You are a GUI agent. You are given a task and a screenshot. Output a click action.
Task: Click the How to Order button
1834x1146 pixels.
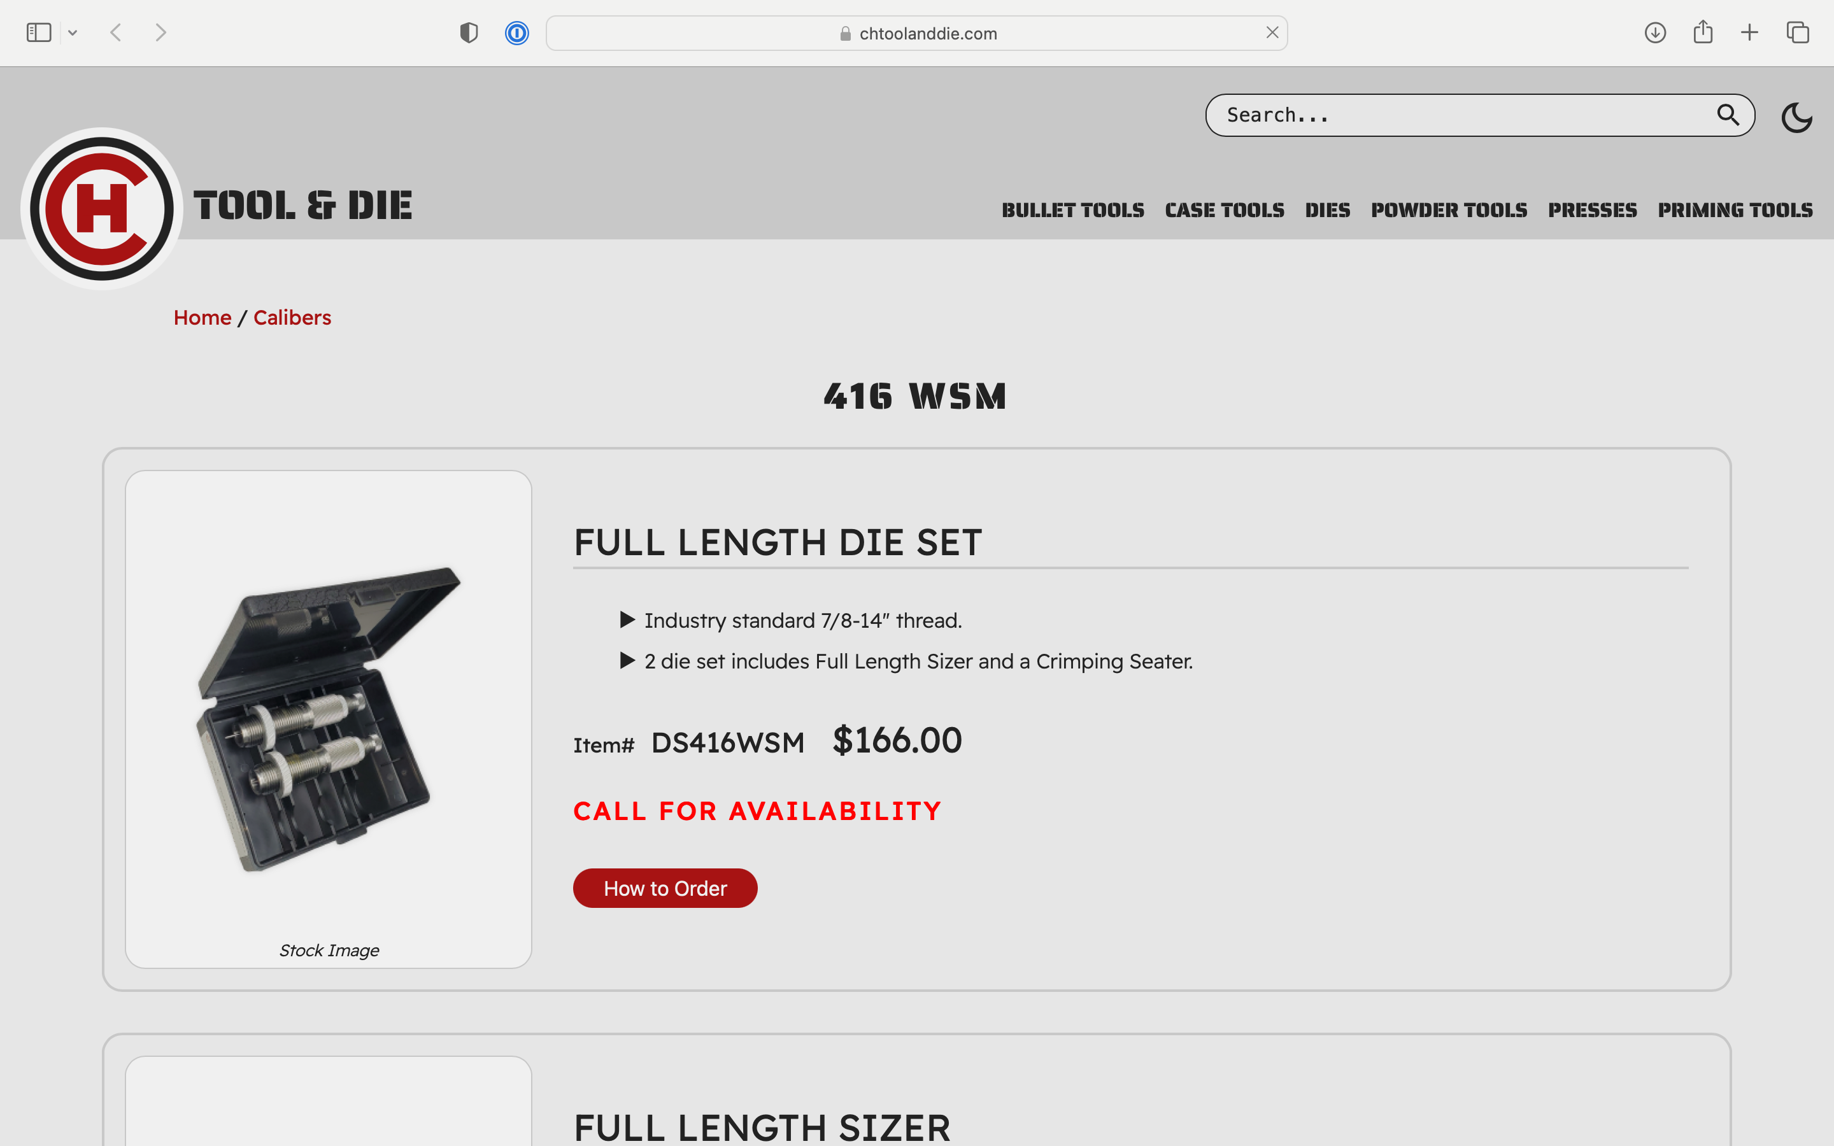coord(665,888)
